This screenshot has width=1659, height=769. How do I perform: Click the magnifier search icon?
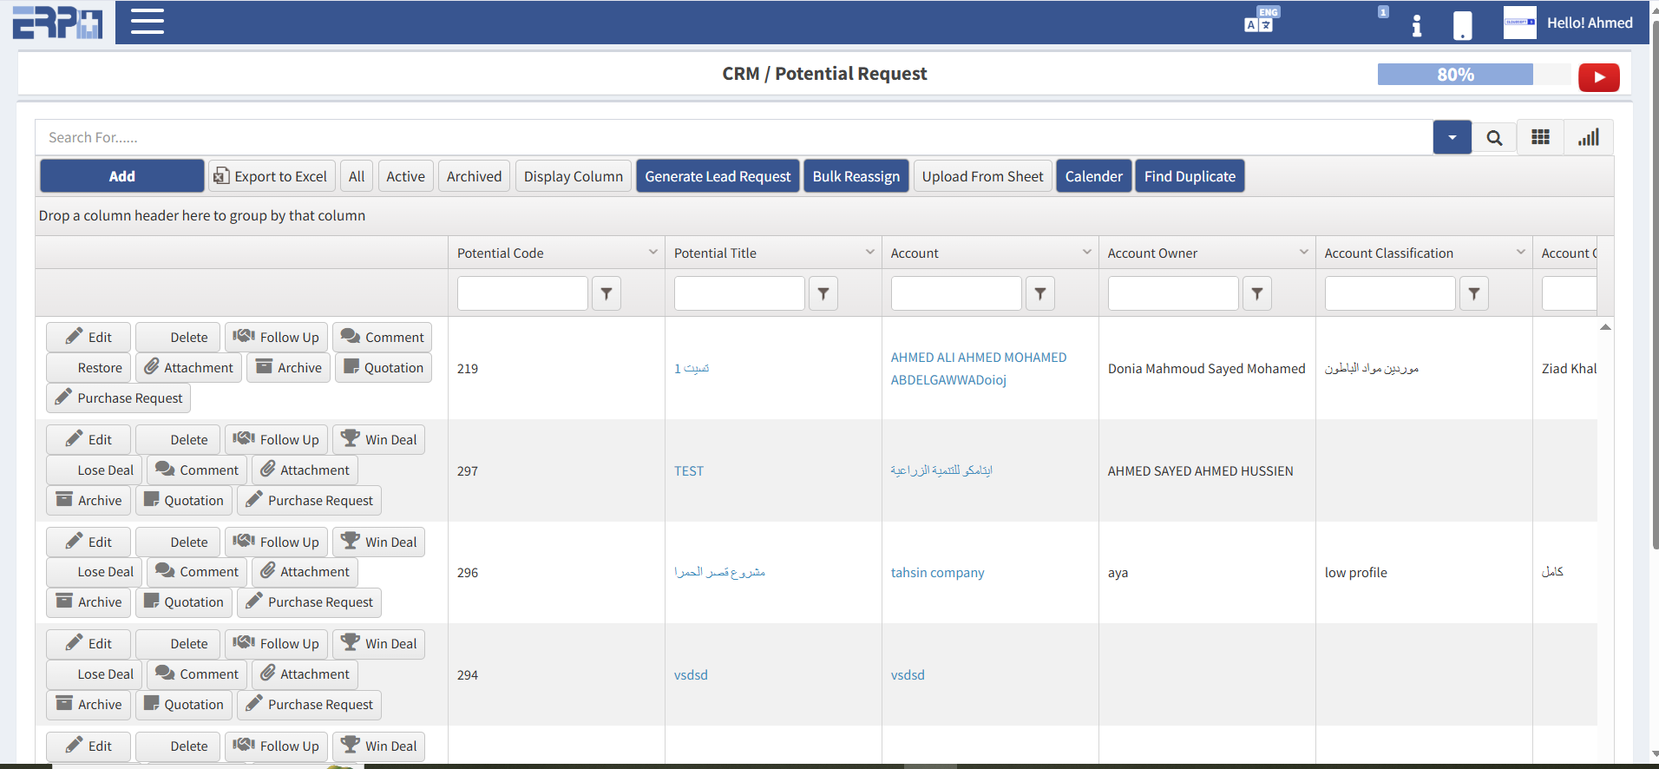1494,138
